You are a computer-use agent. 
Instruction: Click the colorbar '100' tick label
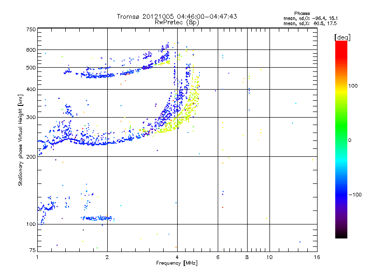tap(353, 86)
